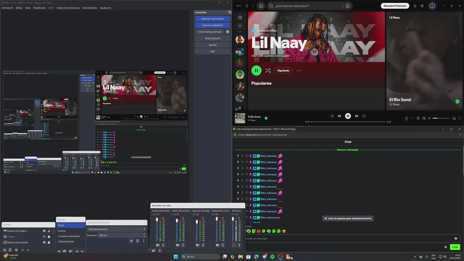Click Spotify create playlist plus icon

pyautogui.click(x=240, y=26)
